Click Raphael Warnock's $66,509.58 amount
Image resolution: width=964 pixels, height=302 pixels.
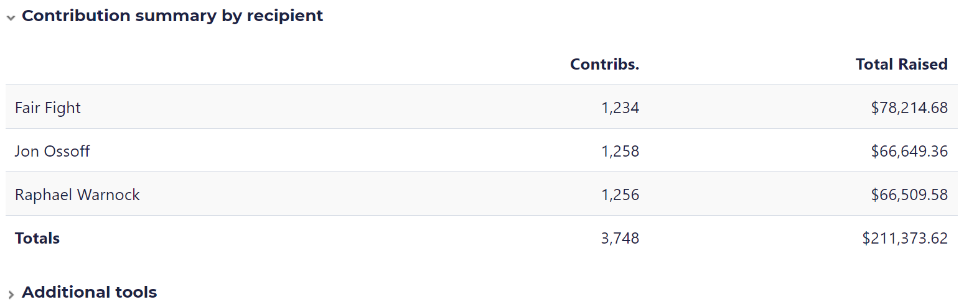[909, 194]
